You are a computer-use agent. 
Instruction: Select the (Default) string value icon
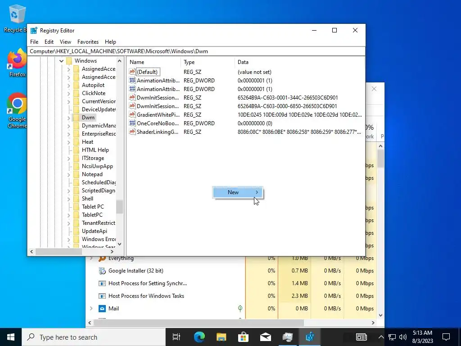pos(132,72)
